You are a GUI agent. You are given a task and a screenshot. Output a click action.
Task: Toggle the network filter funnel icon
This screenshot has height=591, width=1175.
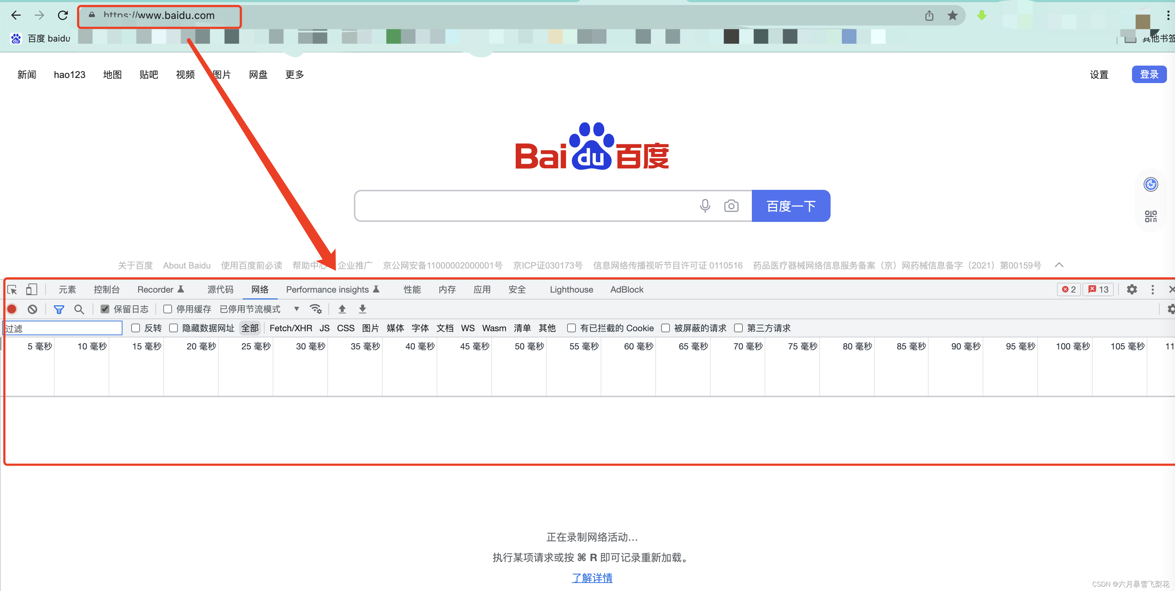(x=59, y=310)
